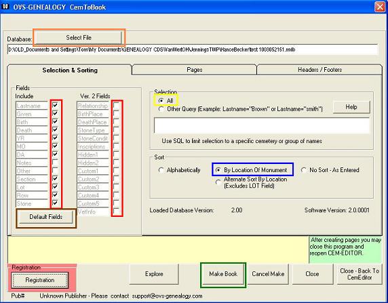Open the Headers / Footers tab
388x303 pixels.
coord(319,70)
